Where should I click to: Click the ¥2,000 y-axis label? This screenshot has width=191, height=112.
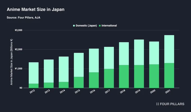click(19, 49)
